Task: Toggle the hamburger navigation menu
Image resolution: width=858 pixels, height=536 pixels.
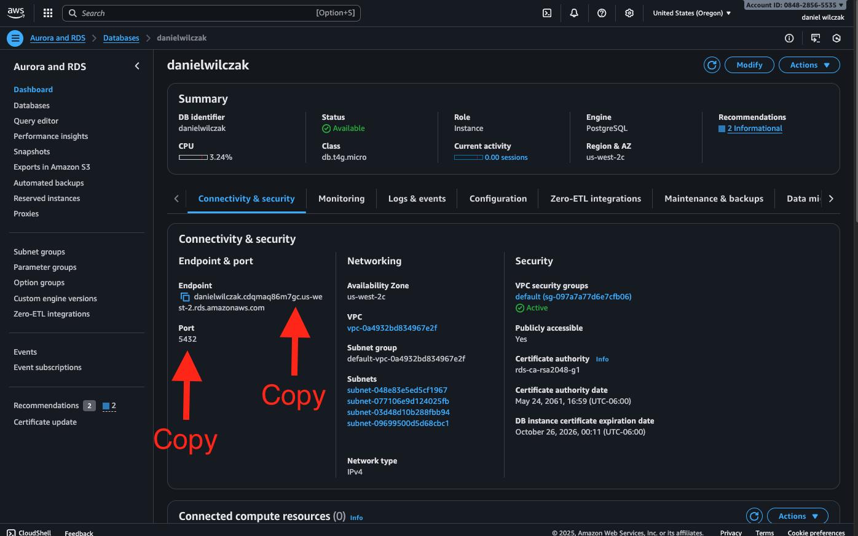Action: [15, 38]
